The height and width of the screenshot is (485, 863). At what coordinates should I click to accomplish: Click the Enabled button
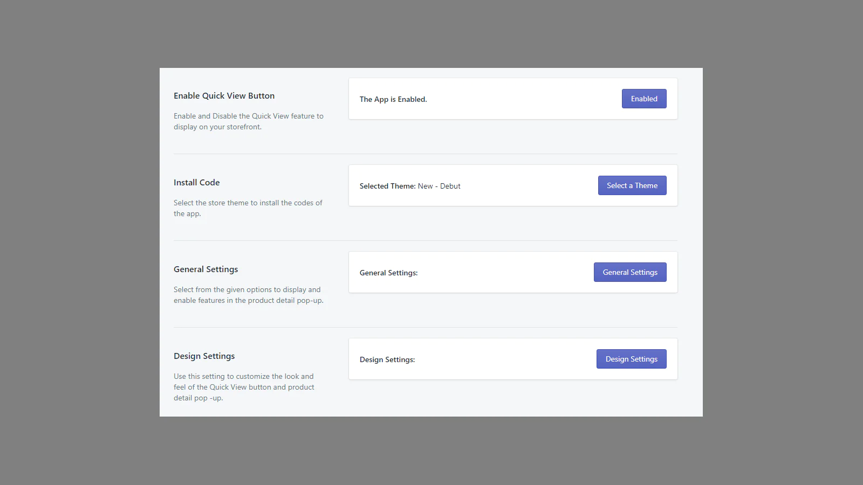pos(643,99)
